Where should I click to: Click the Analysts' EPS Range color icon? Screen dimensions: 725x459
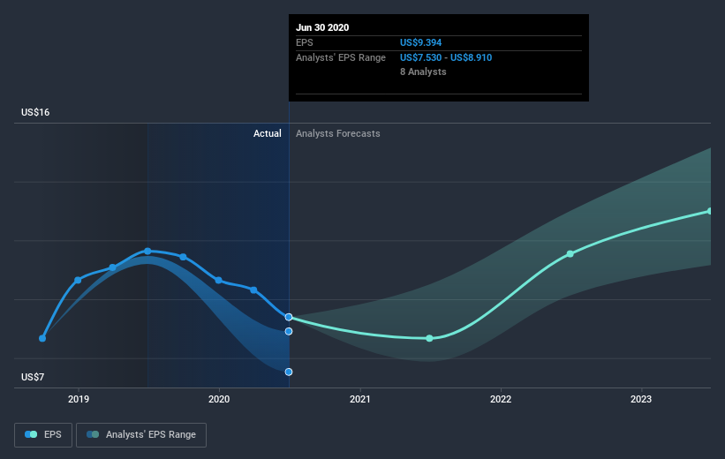pyautogui.click(x=93, y=434)
